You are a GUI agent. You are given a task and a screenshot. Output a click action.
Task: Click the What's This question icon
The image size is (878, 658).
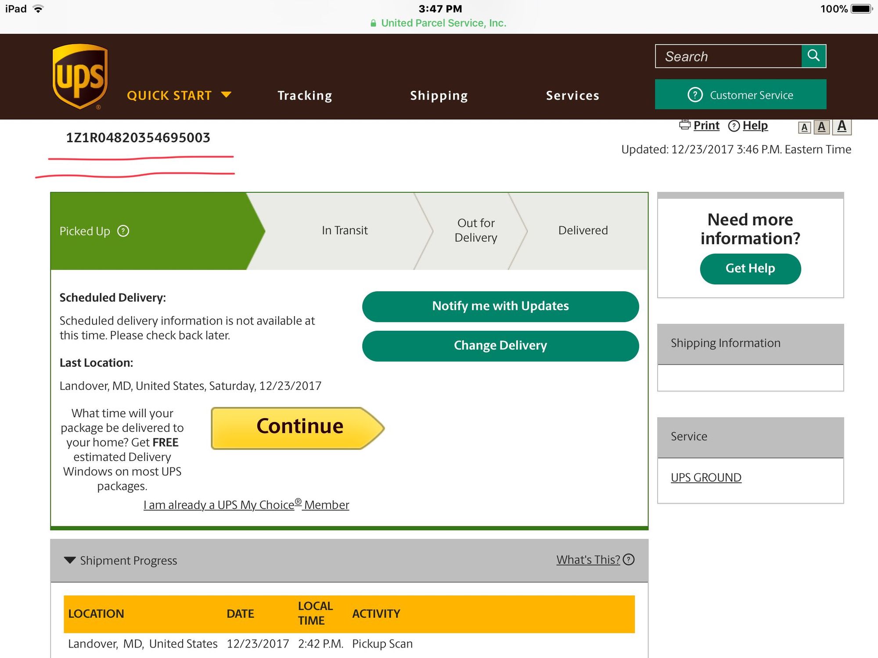coord(629,560)
